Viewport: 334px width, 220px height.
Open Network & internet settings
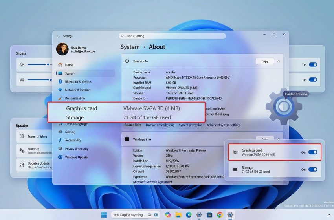85,90
